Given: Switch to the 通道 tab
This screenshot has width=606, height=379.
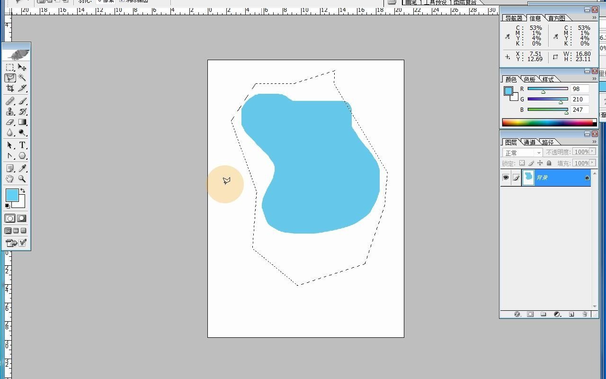Looking at the screenshot, I should click(529, 142).
